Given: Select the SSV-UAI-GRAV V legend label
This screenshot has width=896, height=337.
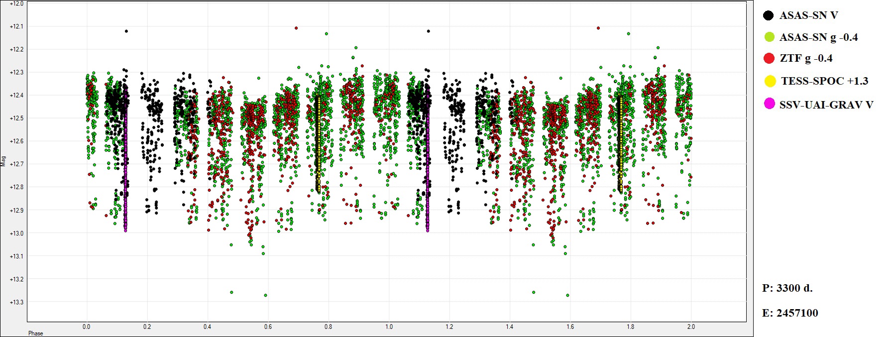Looking at the screenshot, I should pos(826,105).
